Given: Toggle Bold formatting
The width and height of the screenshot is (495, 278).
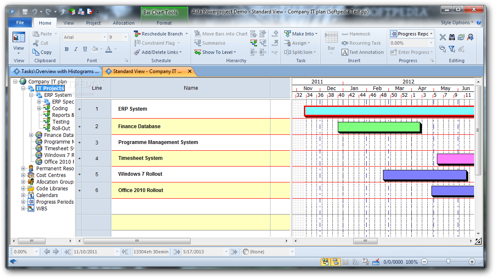Looking at the screenshot, I should [66, 49].
